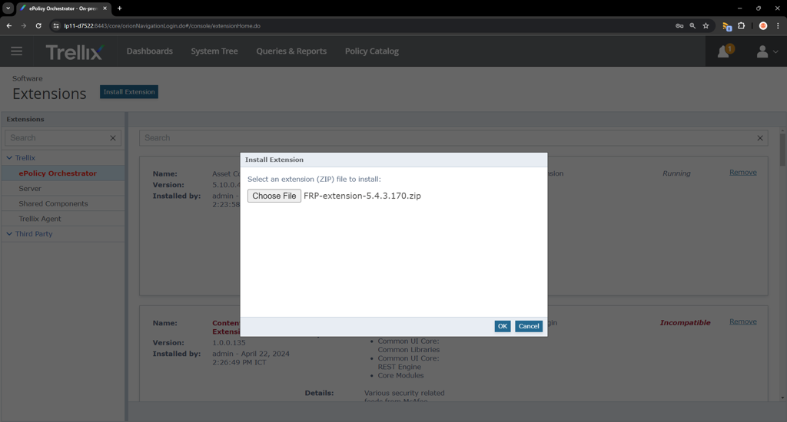The image size is (787, 422).
Task: Collapse the Third Party tree group
Action: click(9, 234)
